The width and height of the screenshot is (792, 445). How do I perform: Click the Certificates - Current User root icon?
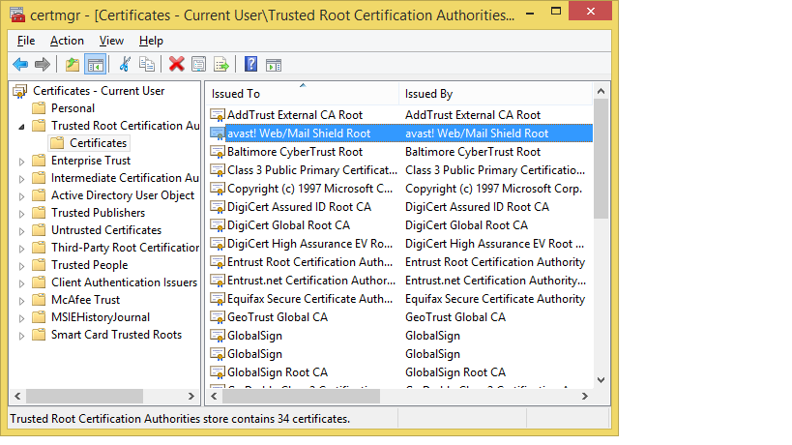coord(20,92)
